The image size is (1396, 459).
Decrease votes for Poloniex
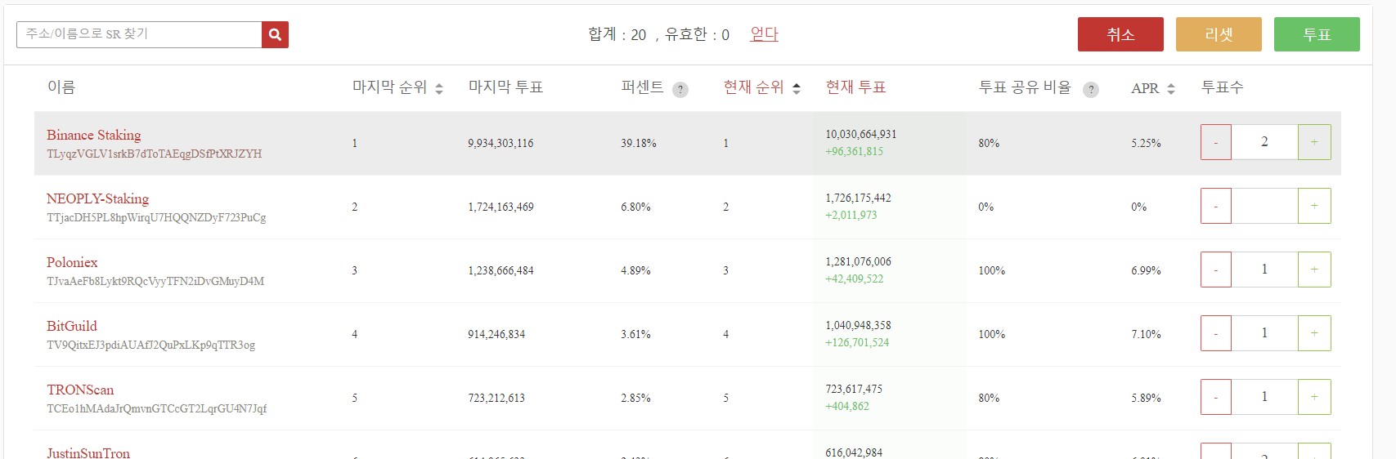point(1216,270)
